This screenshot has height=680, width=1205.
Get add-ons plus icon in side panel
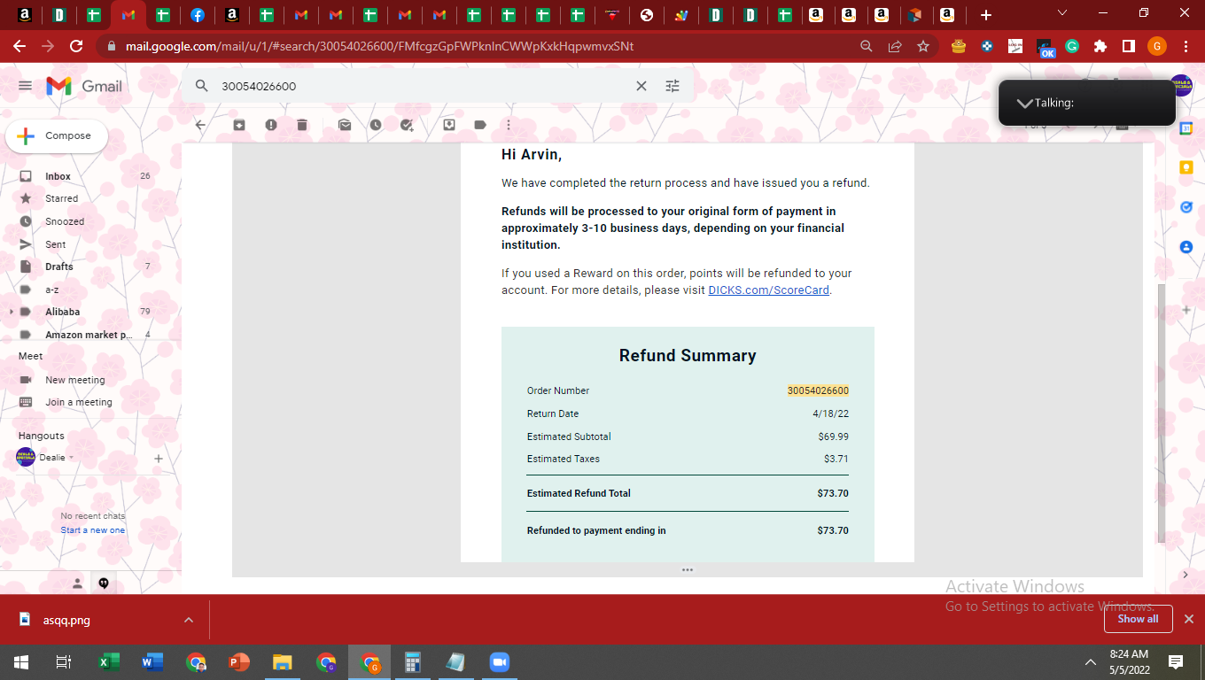pos(1186,310)
